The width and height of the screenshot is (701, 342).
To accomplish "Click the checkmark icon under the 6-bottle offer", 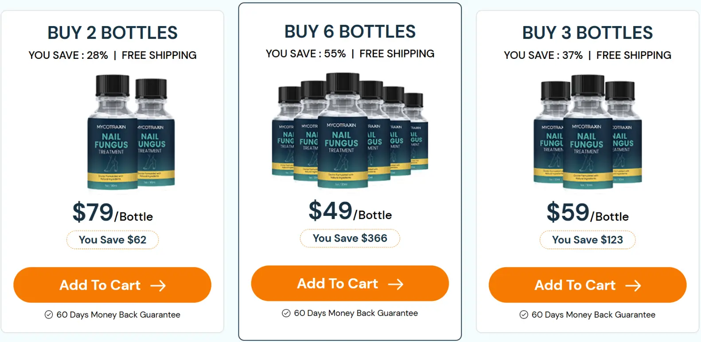I will point(285,313).
